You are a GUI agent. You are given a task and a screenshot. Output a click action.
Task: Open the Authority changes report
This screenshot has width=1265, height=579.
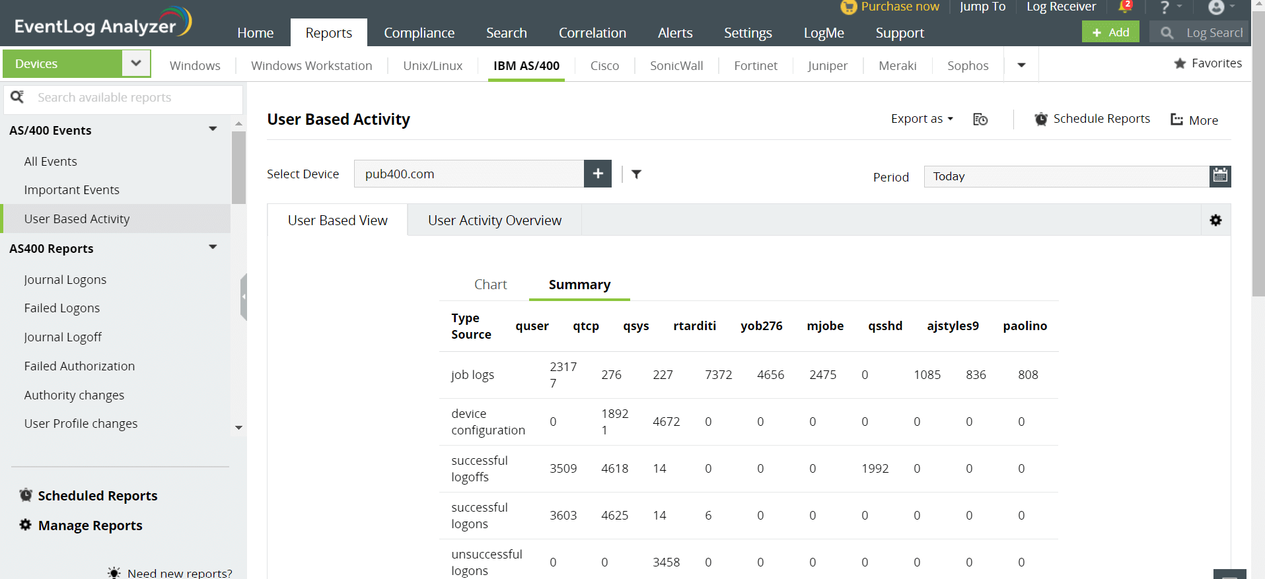[74, 395]
